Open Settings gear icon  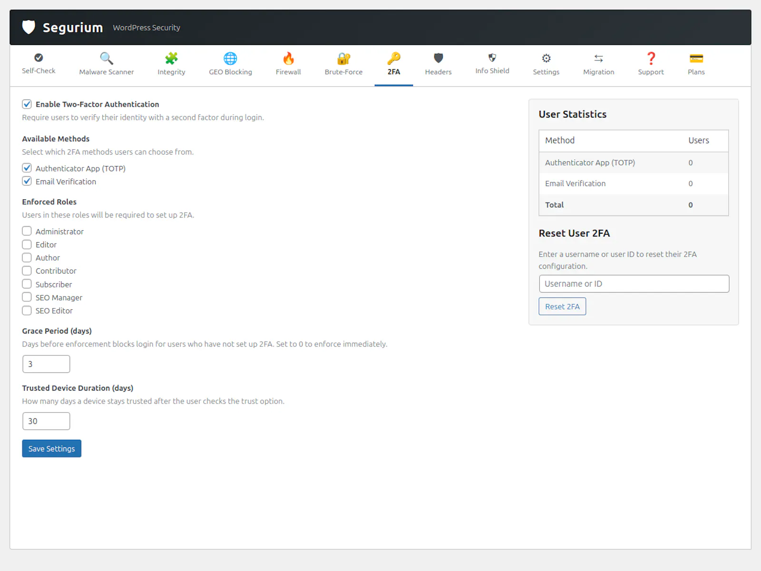(x=546, y=58)
